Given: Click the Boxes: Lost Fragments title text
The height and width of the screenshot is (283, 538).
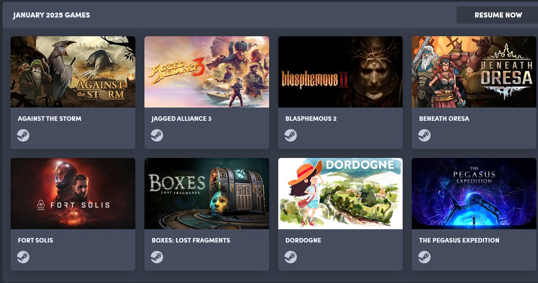Looking at the screenshot, I should tap(191, 240).
